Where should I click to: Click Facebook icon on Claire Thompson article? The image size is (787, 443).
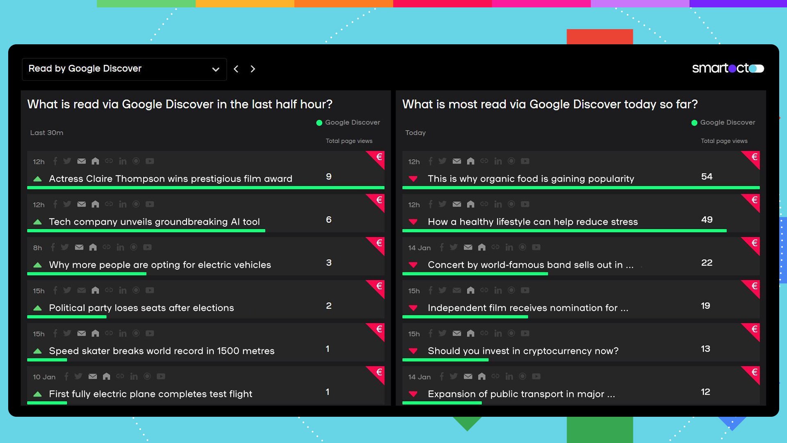pos(55,161)
